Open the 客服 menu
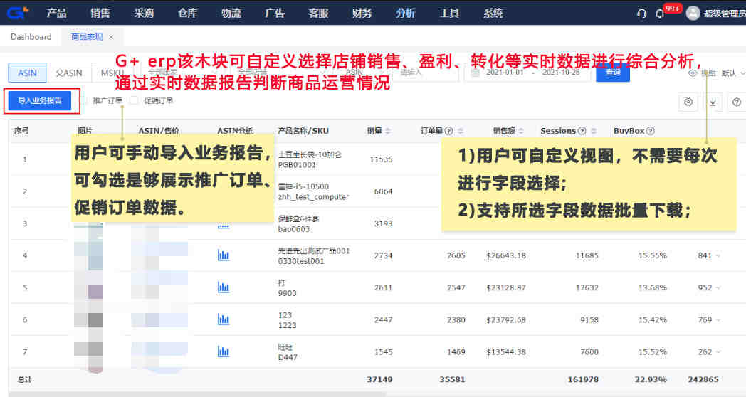The height and width of the screenshot is (397, 746). (318, 14)
